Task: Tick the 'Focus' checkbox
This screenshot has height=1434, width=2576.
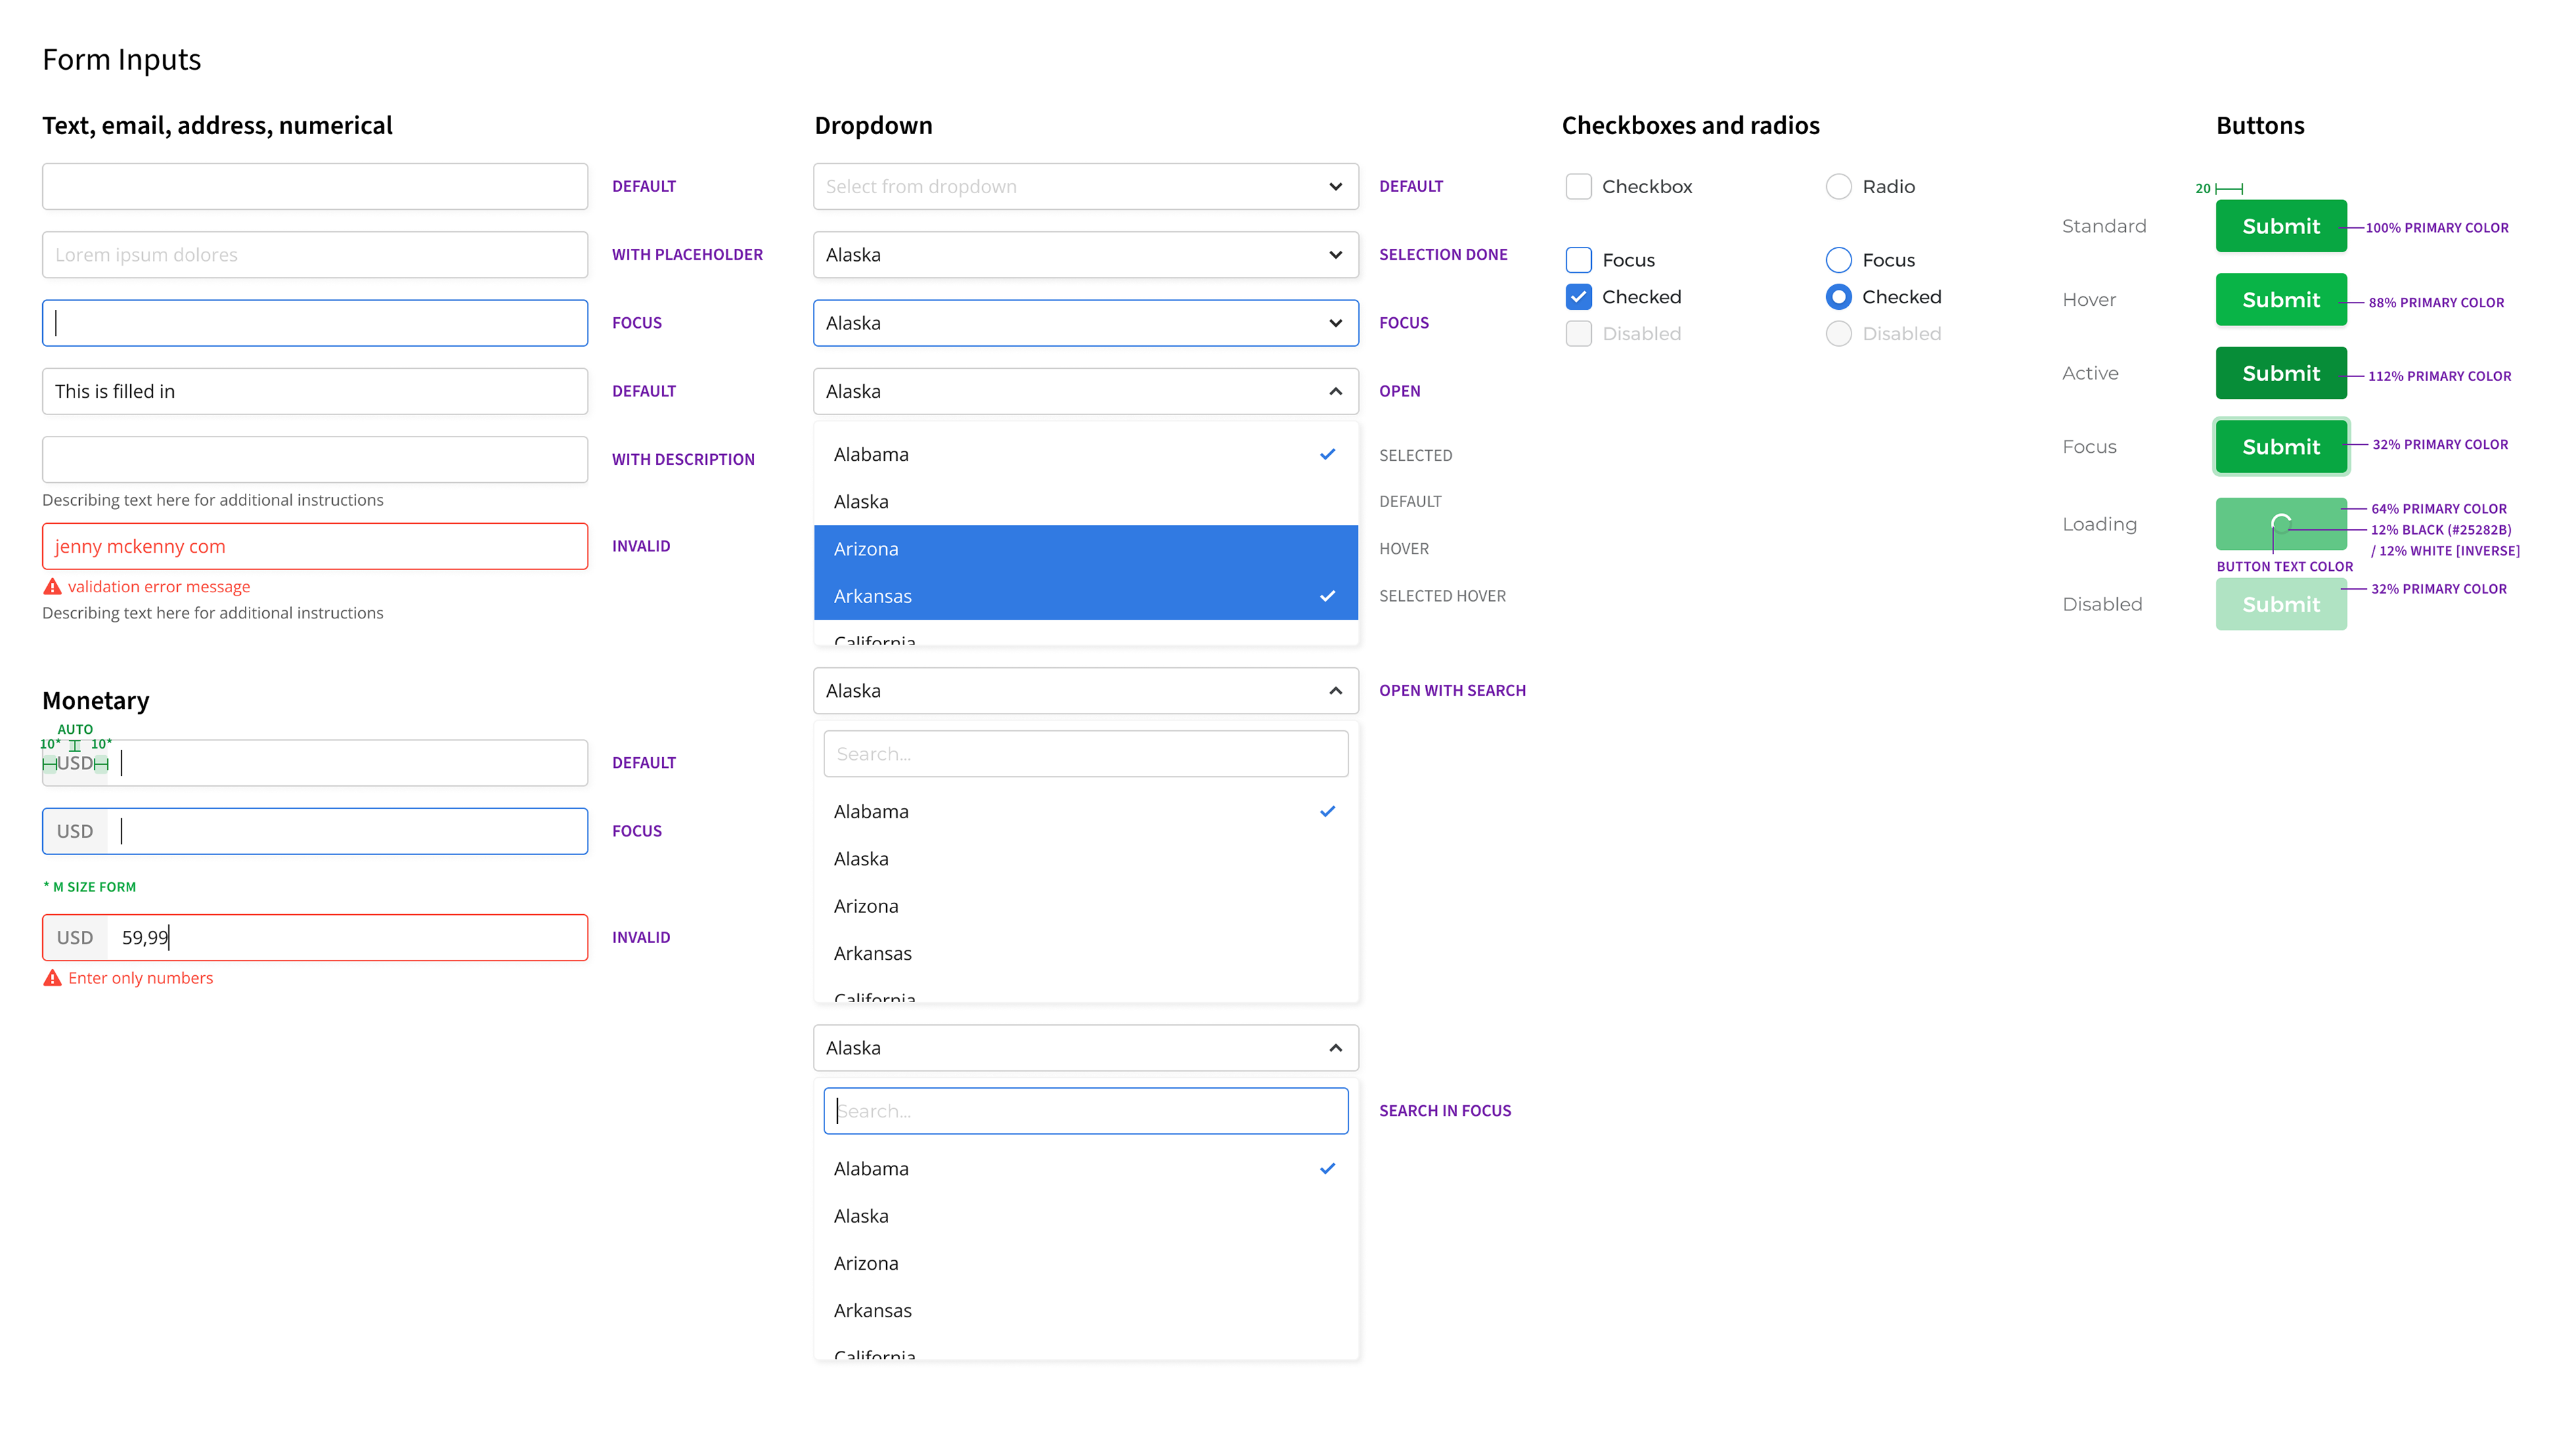Action: point(1578,260)
